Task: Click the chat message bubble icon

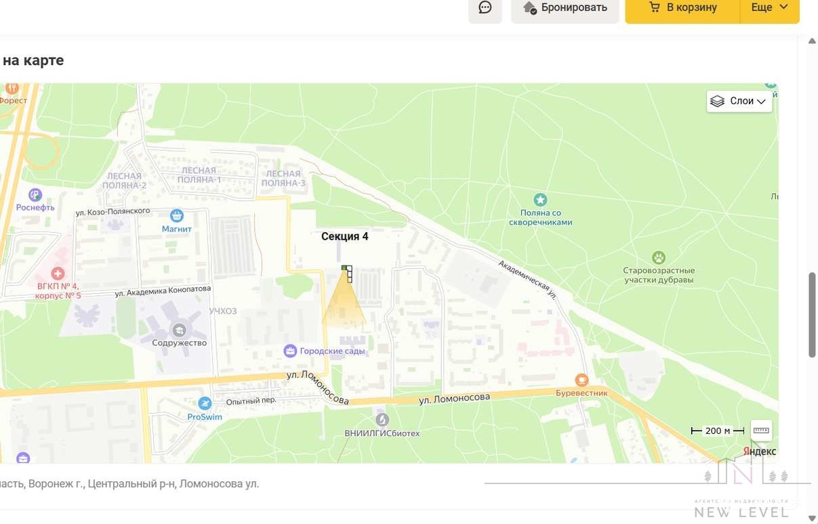Action: coord(485,8)
